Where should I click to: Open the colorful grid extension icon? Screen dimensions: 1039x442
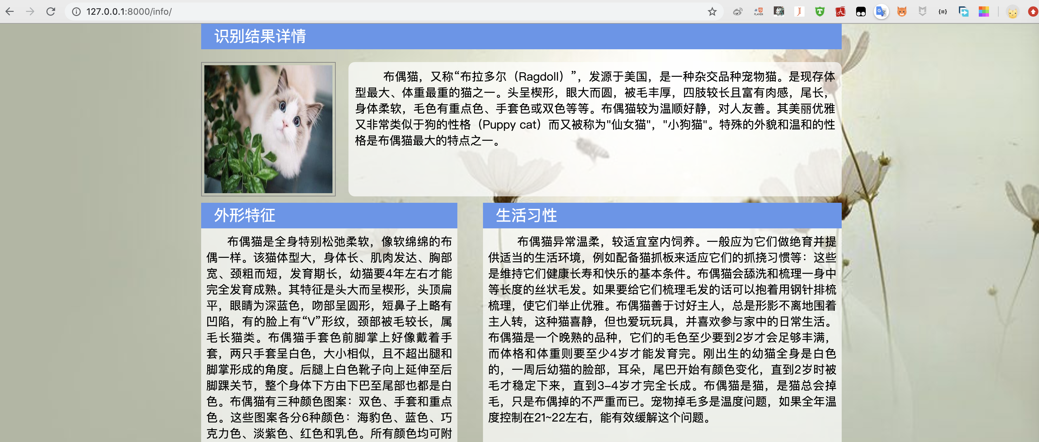(984, 12)
